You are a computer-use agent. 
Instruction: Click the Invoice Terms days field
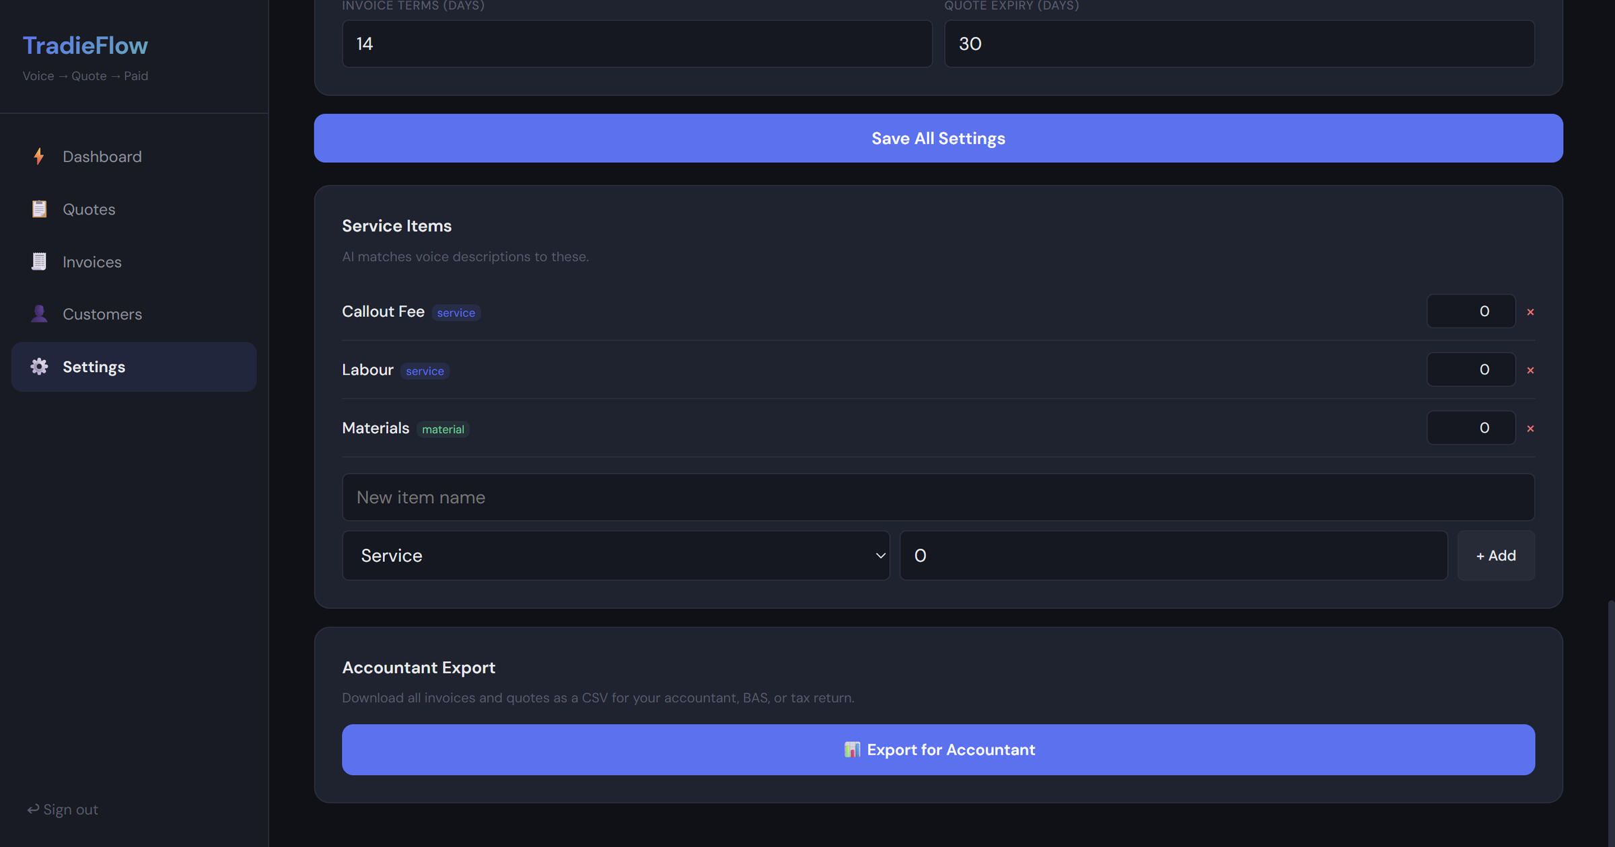pyautogui.click(x=637, y=44)
